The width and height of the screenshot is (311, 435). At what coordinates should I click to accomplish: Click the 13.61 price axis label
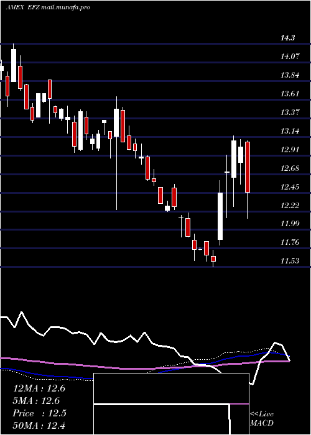pos(290,93)
